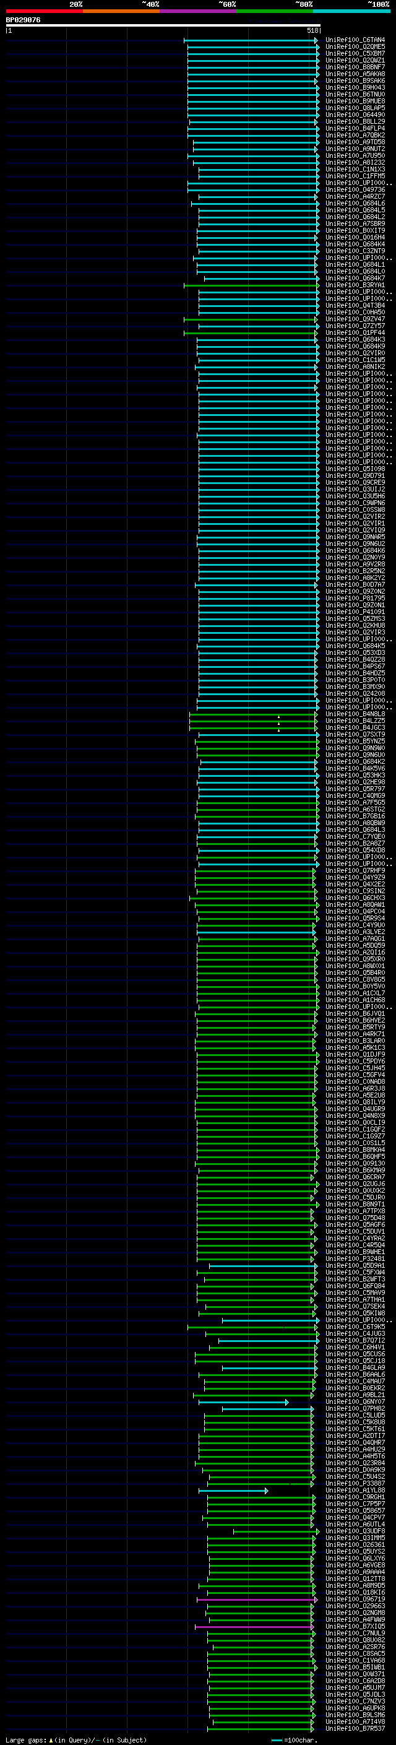Click the UniRef100_Q5R797 label
This screenshot has width=396, height=1745.
(355, 789)
